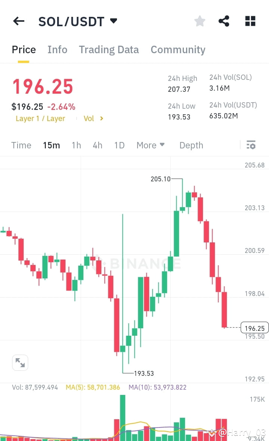This screenshot has height=441, width=269.
Task: Star SOL/USDT as a favorite
Action: [200, 21]
